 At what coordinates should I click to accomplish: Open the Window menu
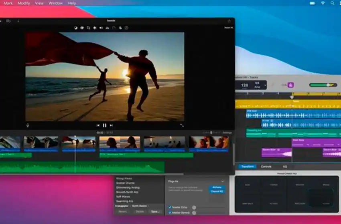[55, 3]
